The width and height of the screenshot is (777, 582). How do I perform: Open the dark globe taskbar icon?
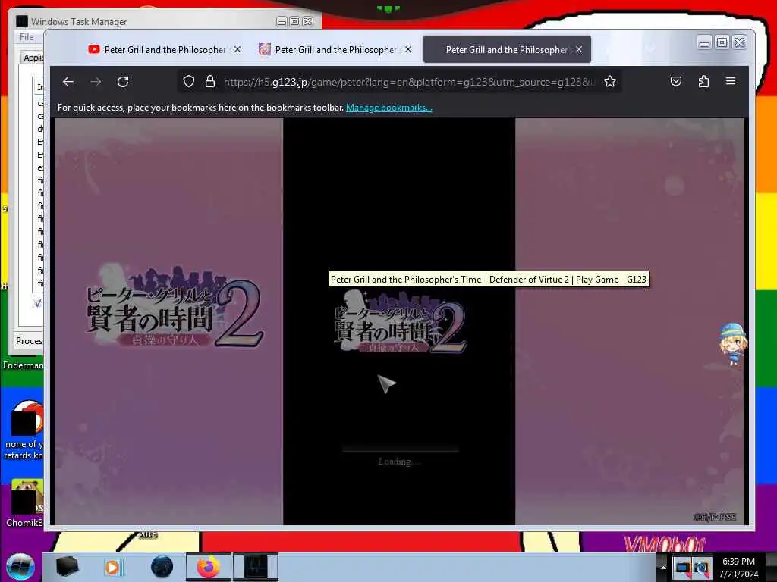pyautogui.click(x=162, y=567)
